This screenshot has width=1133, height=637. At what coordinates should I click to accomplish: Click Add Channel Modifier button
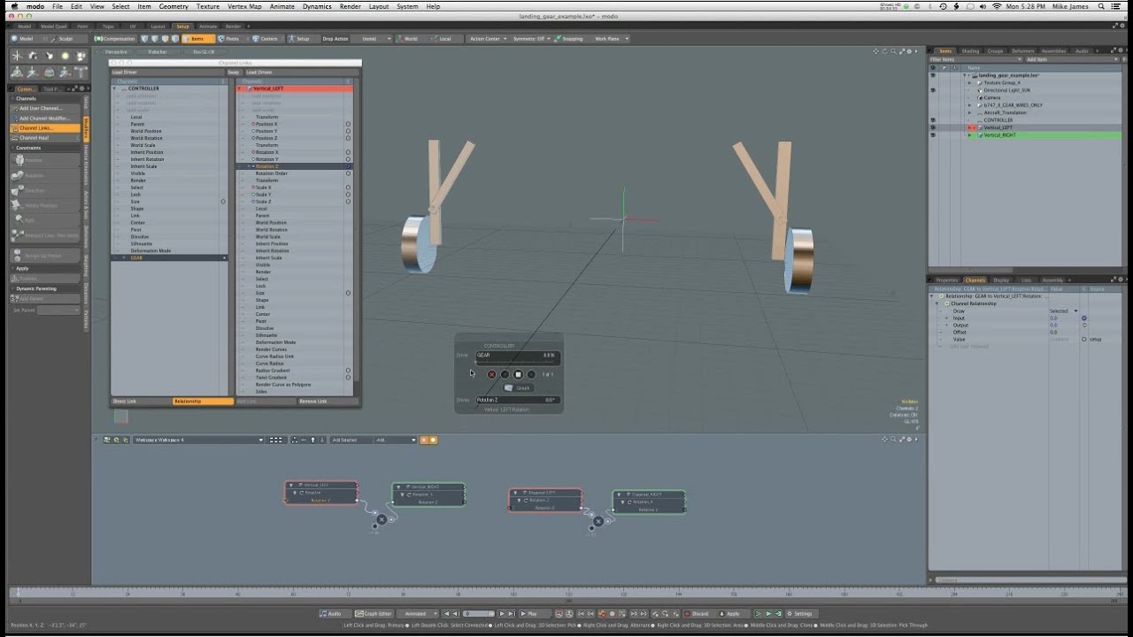tap(44, 119)
